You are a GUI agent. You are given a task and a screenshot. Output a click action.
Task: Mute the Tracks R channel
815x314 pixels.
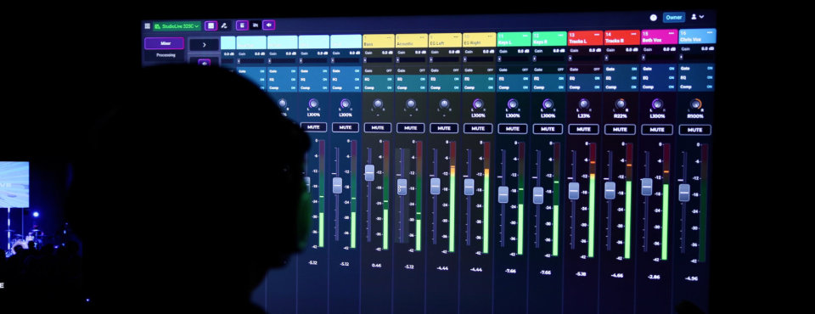coord(620,130)
